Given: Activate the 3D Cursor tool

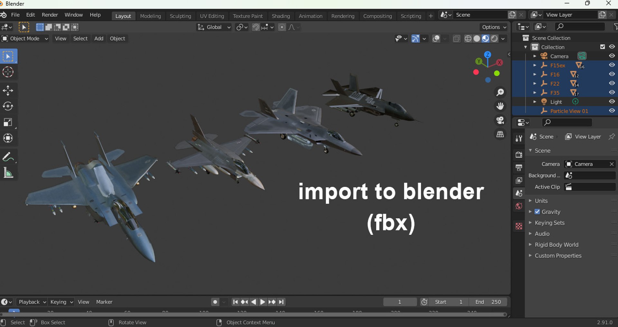Looking at the screenshot, I should (x=8, y=72).
